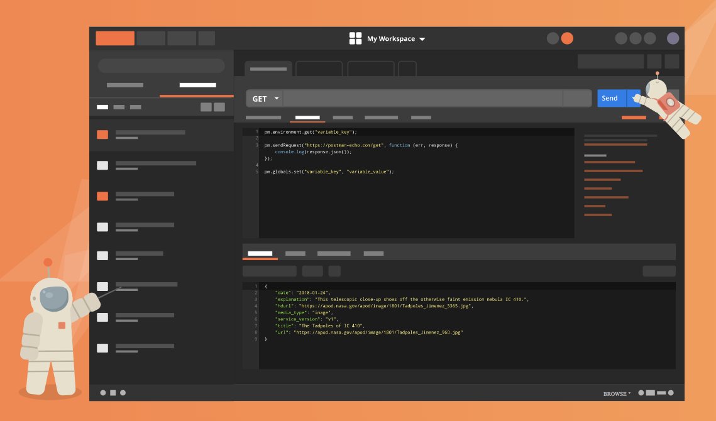The width and height of the screenshot is (716, 421).
Task: Click the gray circle left of orange sync circle
Action: pos(553,38)
